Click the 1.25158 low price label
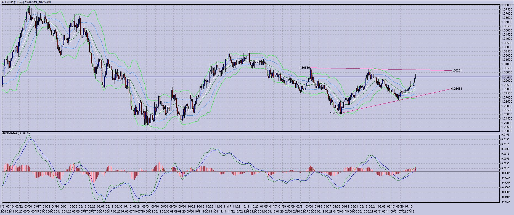The height and width of the screenshot is (215, 514). [335, 113]
